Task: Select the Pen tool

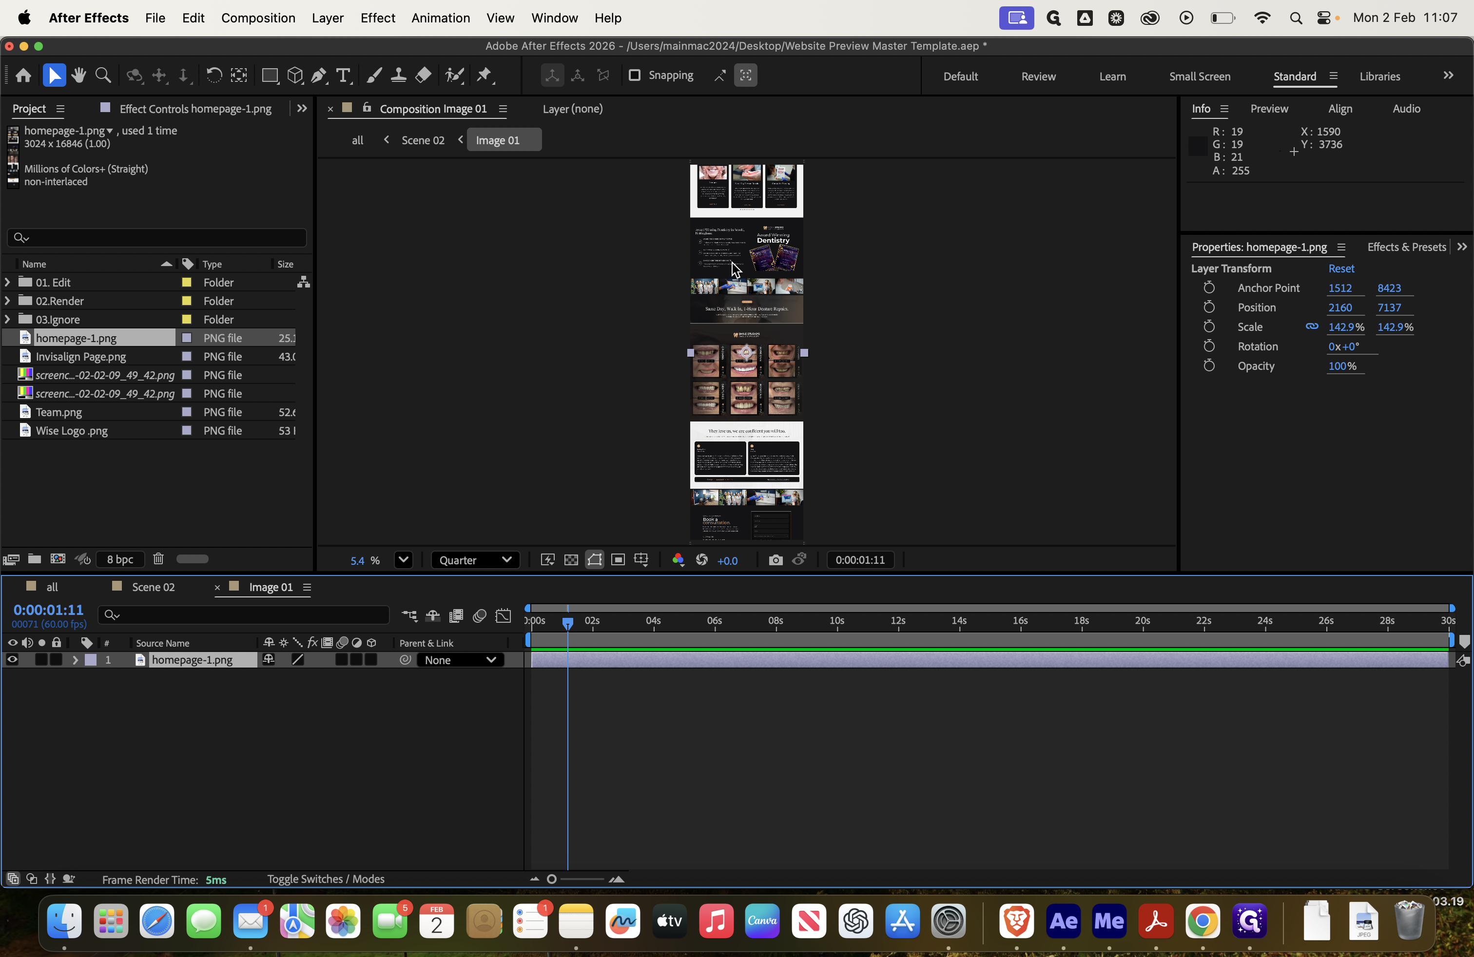Action: click(x=318, y=75)
